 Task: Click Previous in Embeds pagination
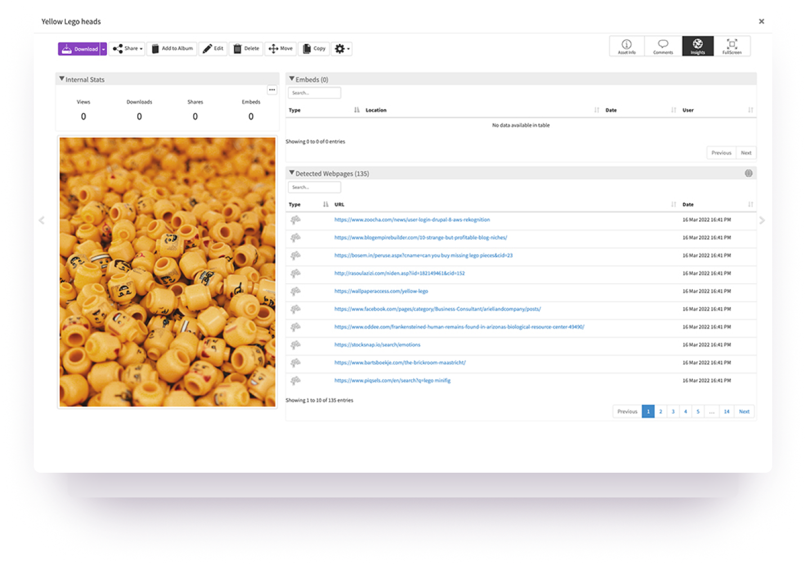tap(721, 153)
